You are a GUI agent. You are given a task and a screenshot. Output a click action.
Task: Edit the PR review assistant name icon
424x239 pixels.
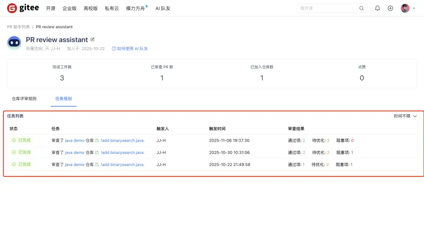click(93, 40)
